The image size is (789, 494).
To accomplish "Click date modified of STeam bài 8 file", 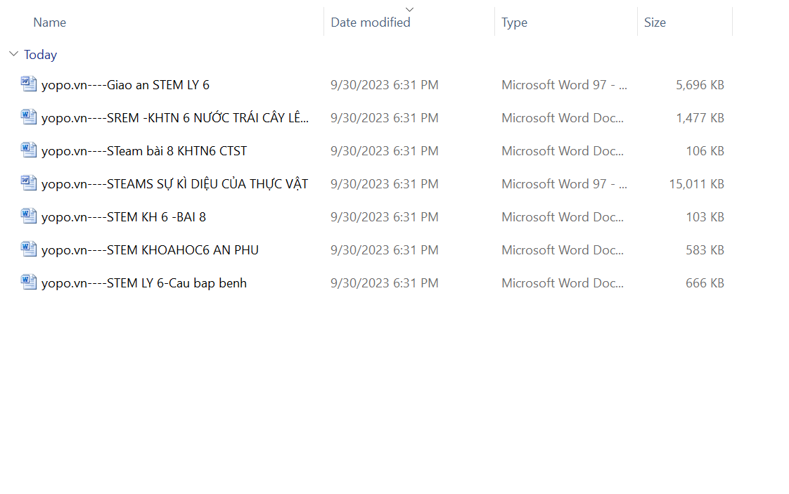I will point(385,151).
